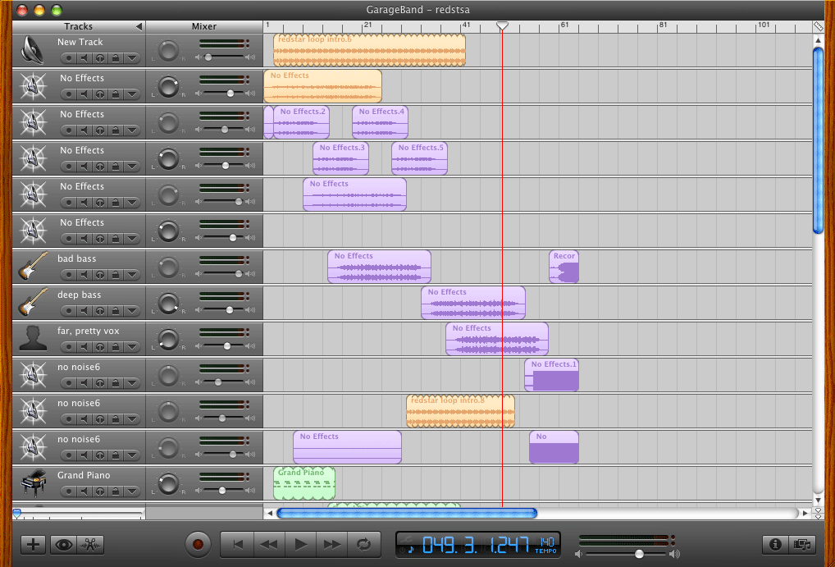Click the vertical track list scrollbar thumb
Viewport: 835px width, 567px height.
tap(819, 140)
